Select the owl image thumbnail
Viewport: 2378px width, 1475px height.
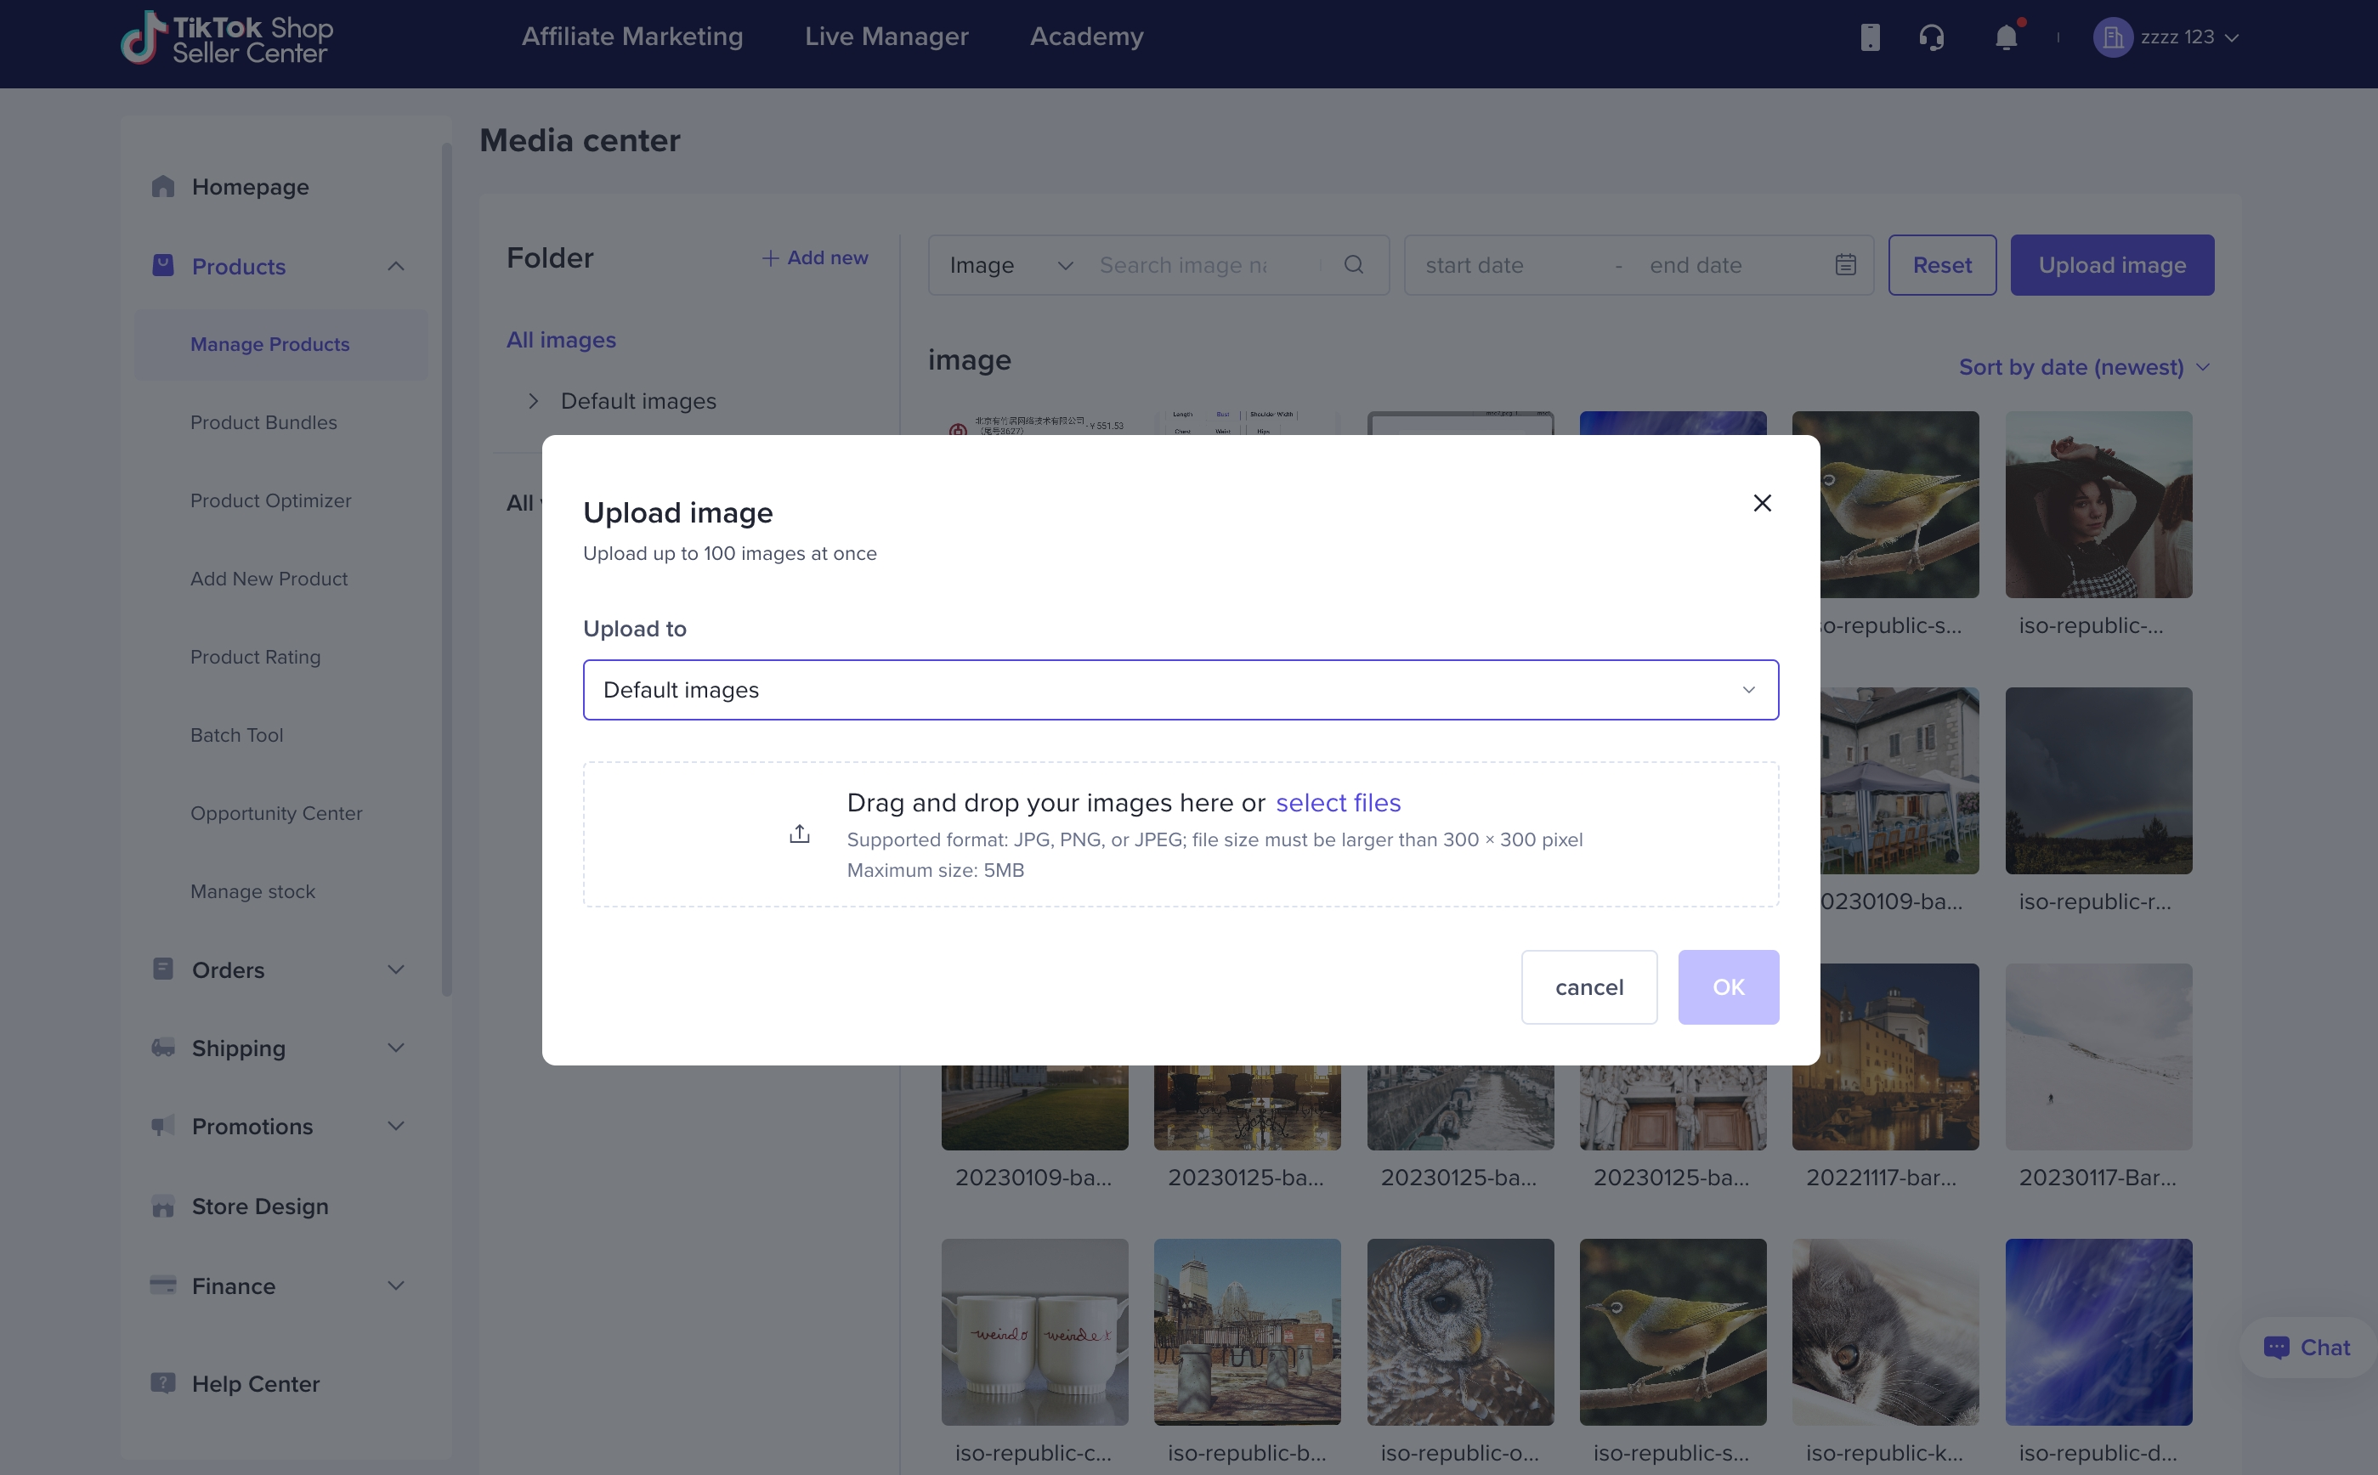(x=1460, y=1331)
